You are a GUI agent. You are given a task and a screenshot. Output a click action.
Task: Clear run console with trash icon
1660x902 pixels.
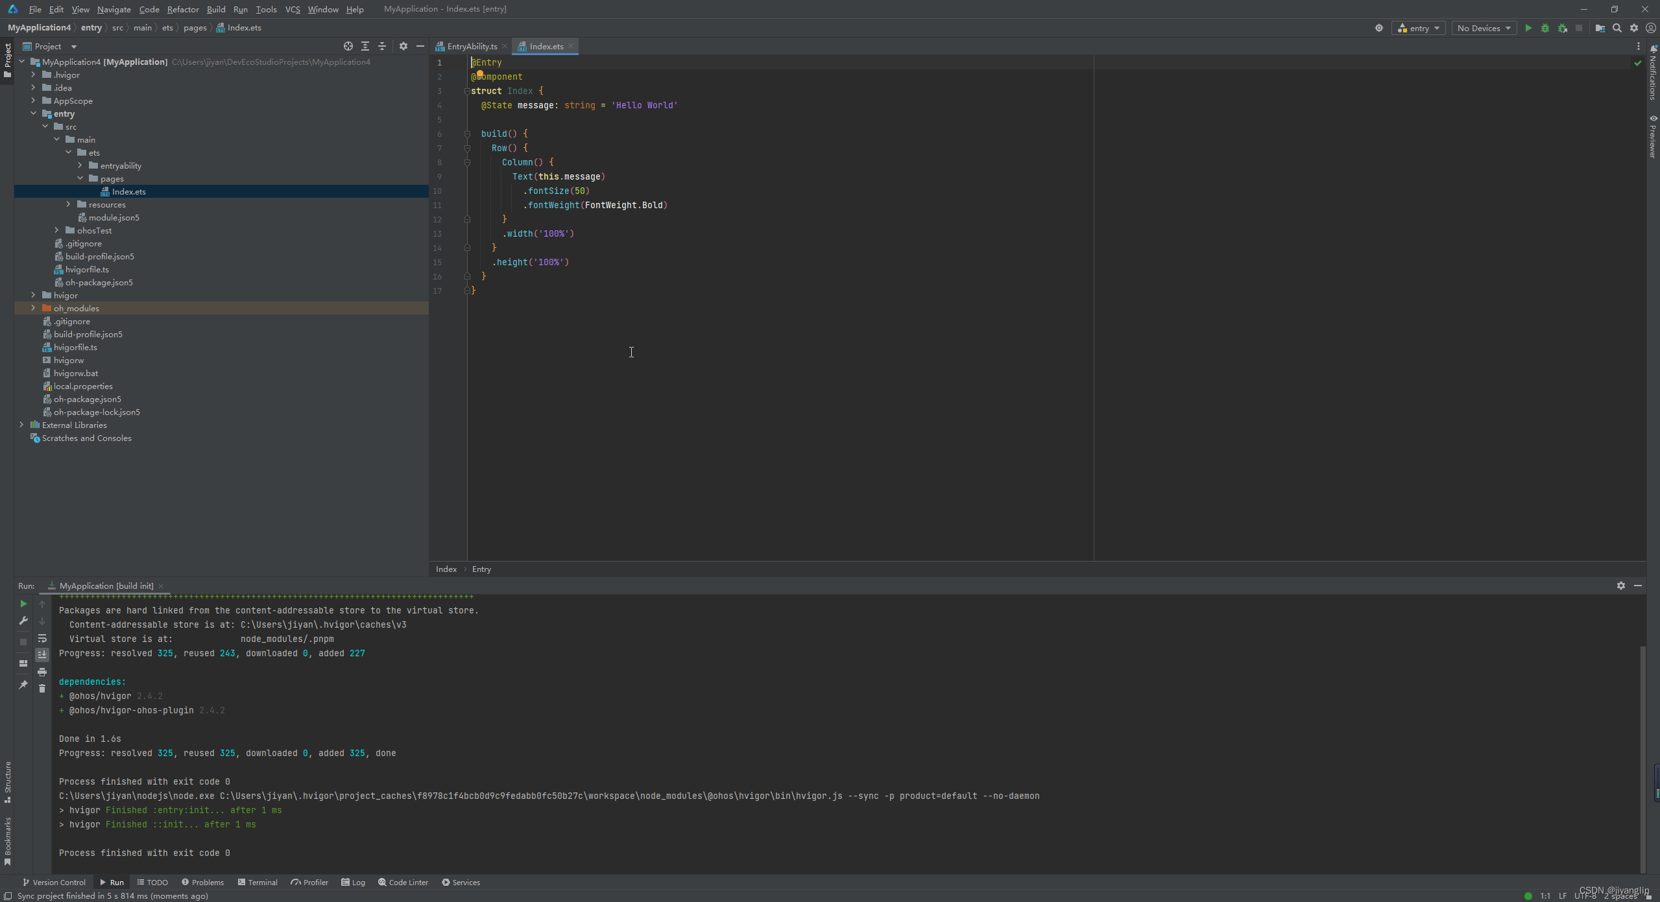[x=42, y=689]
